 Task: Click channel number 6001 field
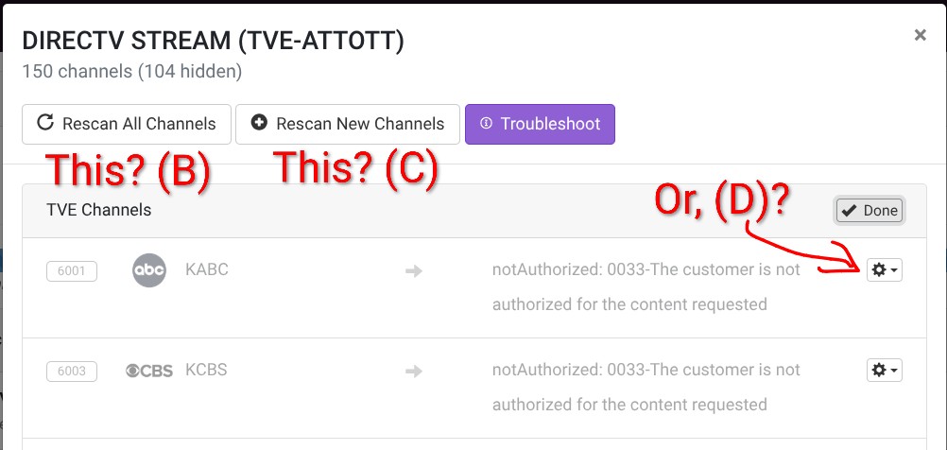coord(72,271)
